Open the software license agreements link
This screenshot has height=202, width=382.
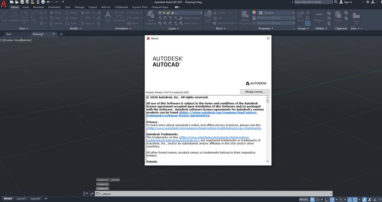[202, 114]
